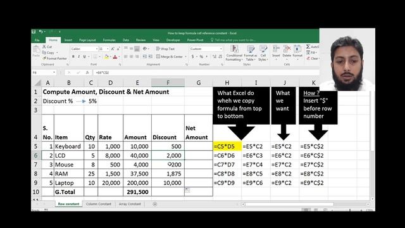
Task: Align text right in the cell
Action: (x=137, y=56)
